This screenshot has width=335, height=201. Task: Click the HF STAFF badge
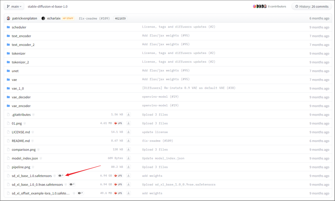68,18
